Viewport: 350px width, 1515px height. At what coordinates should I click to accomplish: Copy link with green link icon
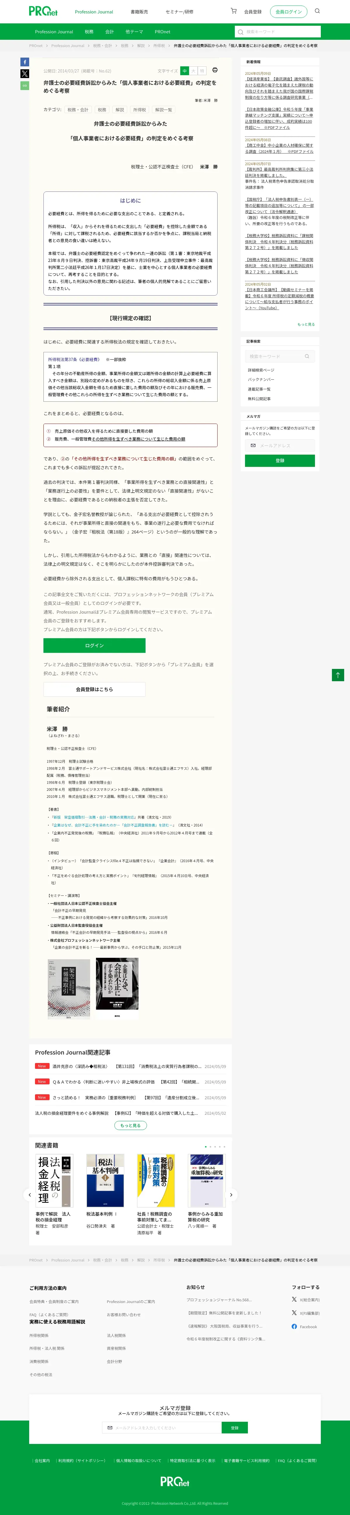(x=24, y=85)
